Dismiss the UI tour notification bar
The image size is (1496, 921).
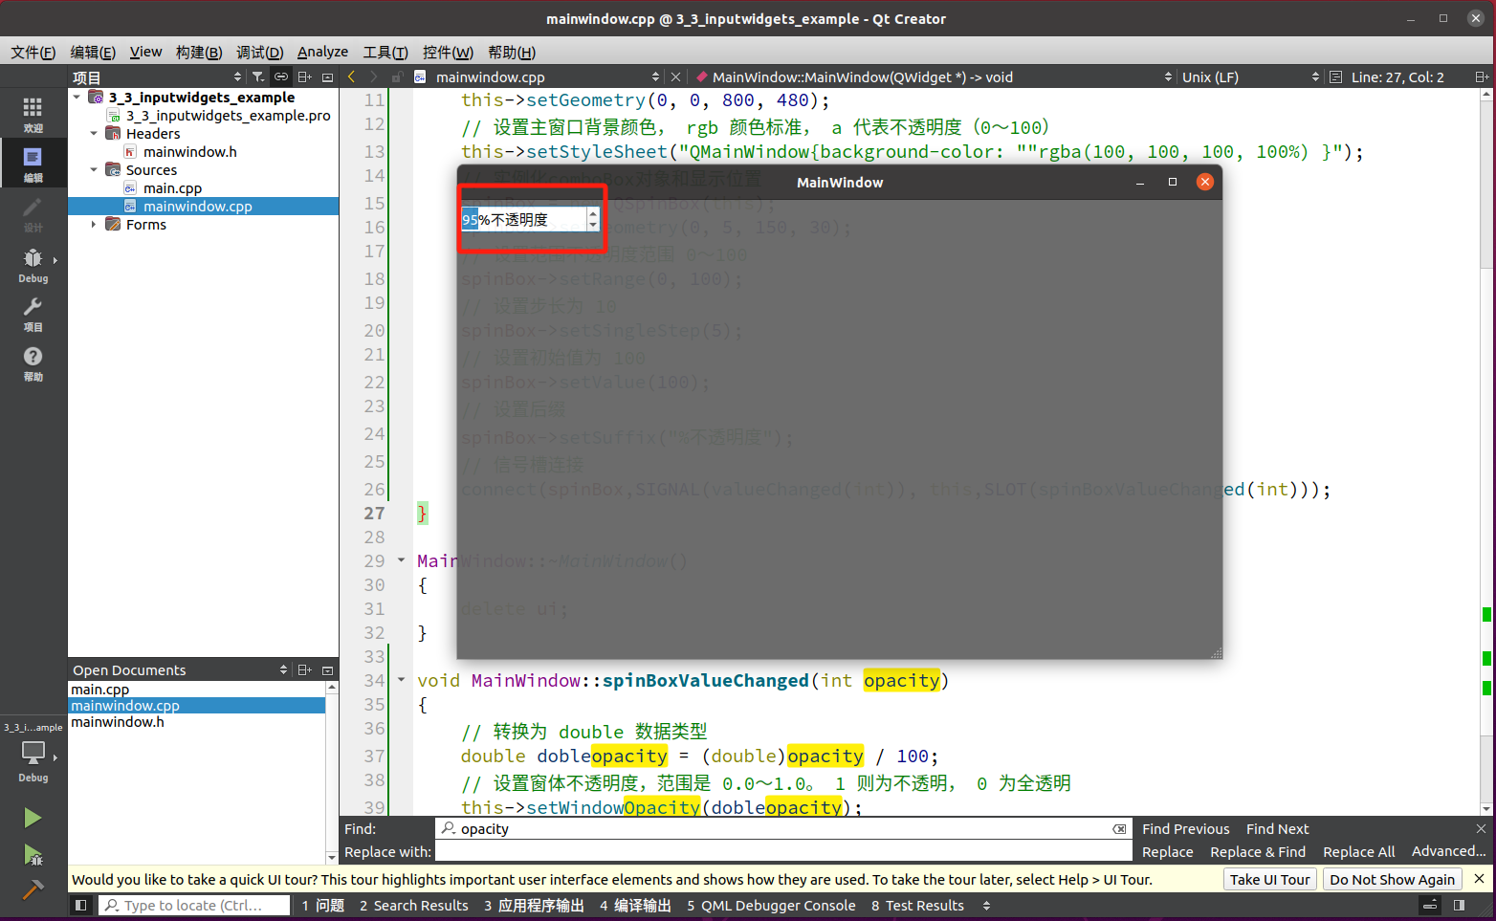(x=1479, y=878)
